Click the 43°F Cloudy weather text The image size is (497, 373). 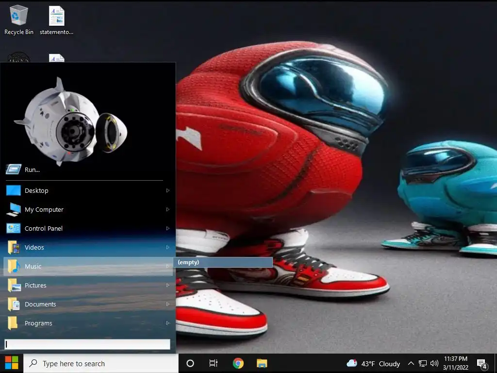tap(381, 364)
